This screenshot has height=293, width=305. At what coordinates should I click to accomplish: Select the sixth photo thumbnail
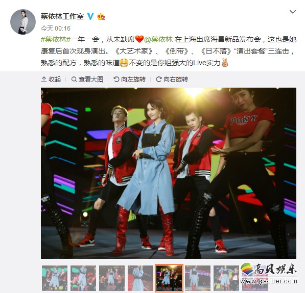click(198, 278)
